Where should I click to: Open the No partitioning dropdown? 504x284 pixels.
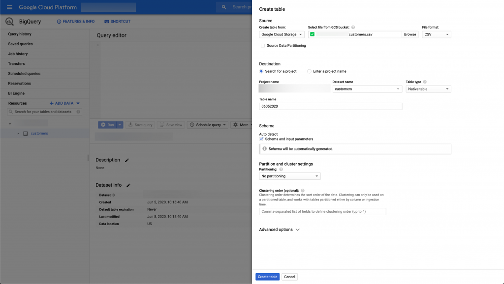pos(289,176)
